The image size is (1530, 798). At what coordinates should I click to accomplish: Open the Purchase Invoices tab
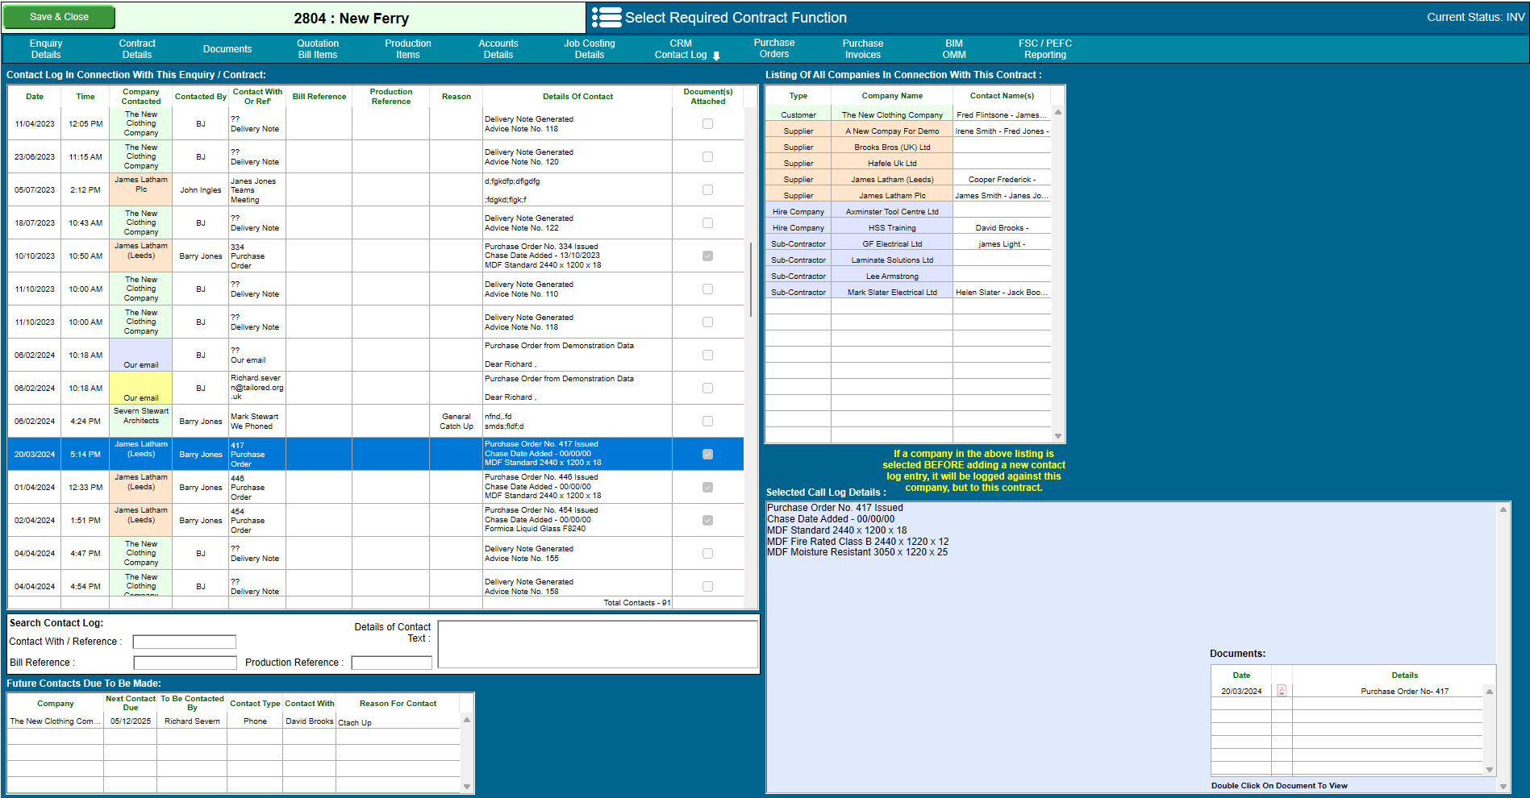[x=863, y=49]
